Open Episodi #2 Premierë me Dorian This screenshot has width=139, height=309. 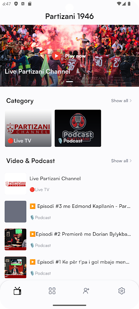pyautogui.click(x=80, y=234)
